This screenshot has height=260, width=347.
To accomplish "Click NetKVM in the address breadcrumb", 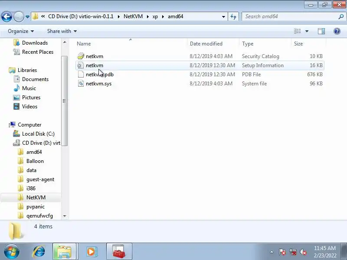I will pyautogui.click(x=133, y=16).
